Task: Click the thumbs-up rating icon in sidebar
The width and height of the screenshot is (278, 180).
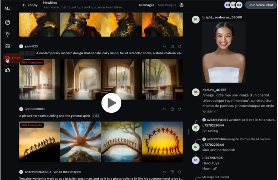Action: 7,70
